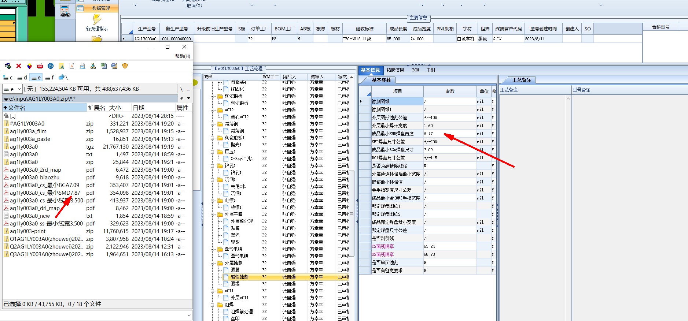Select the ag1ly003a0_biaozhu pdf file
The image size is (688, 321).
click(34, 178)
